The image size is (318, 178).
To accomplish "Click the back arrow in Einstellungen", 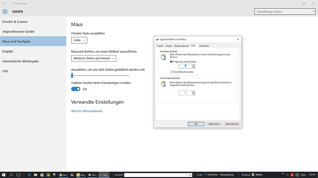I will pos(5,3).
